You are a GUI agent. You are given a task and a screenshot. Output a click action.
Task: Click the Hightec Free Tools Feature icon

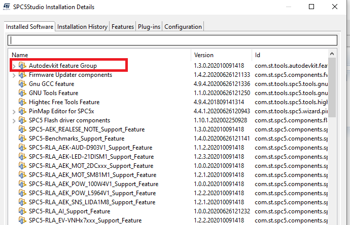[x=22, y=102]
